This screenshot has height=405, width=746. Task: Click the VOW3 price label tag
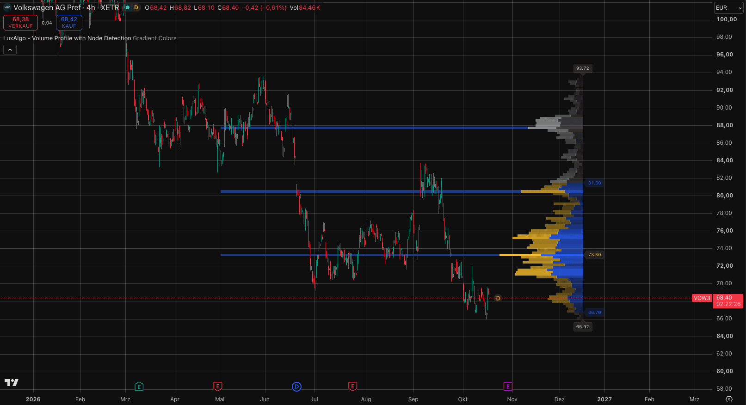pyautogui.click(x=702, y=298)
